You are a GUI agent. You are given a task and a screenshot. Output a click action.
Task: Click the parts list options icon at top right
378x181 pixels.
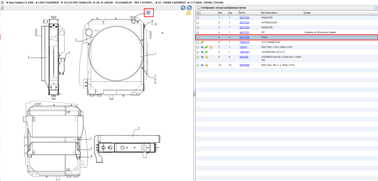pos(376,8)
